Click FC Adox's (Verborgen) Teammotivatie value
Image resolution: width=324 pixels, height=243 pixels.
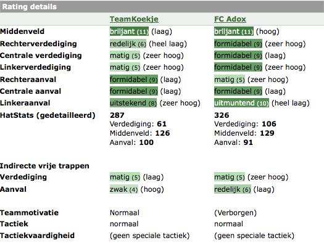click(x=235, y=213)
